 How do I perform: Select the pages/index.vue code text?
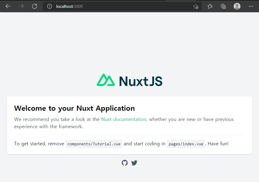(x=186, y=144)
